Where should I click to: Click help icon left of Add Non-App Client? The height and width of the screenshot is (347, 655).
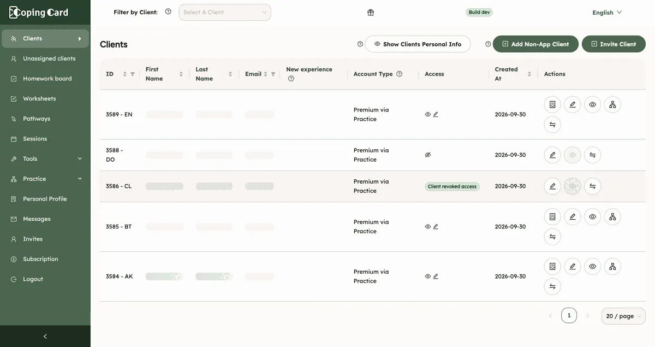point(488,44)
